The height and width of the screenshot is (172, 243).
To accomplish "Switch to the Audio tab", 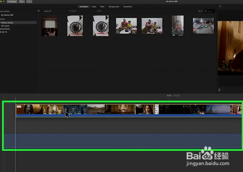I will tap(94, 7).
